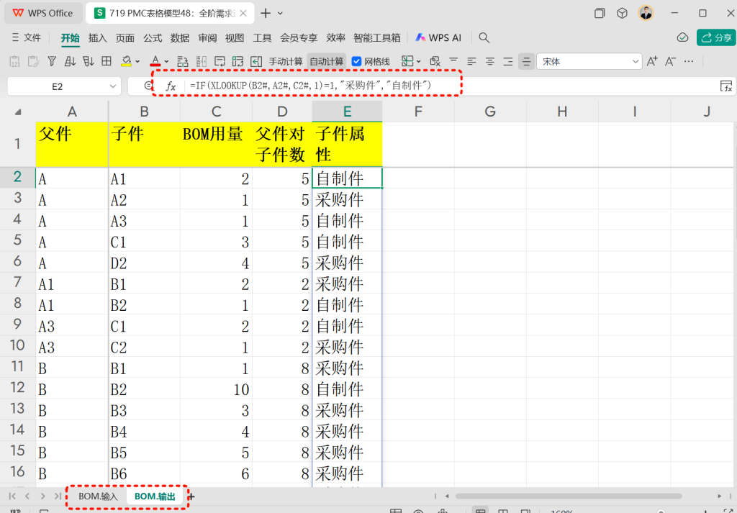
Task: Center align text in toolbar
Action: pyautogui.click(x=490, y=61)
